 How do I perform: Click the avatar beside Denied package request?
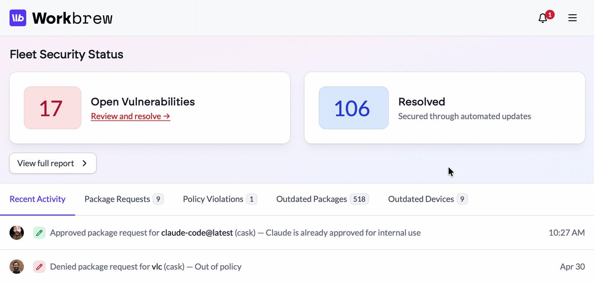(x=17, y=267)
